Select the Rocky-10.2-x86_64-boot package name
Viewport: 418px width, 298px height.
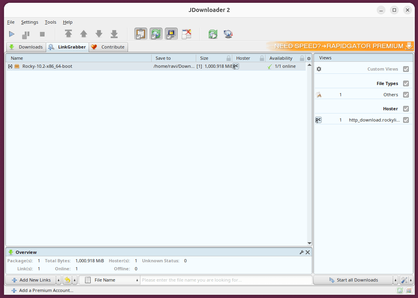click(47, 66)
